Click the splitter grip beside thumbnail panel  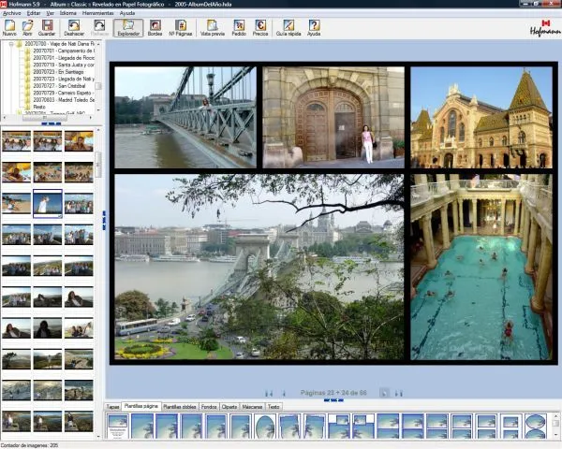104,220
